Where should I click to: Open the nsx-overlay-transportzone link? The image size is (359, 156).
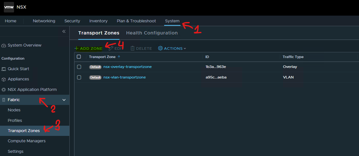[x=127, y=67]
